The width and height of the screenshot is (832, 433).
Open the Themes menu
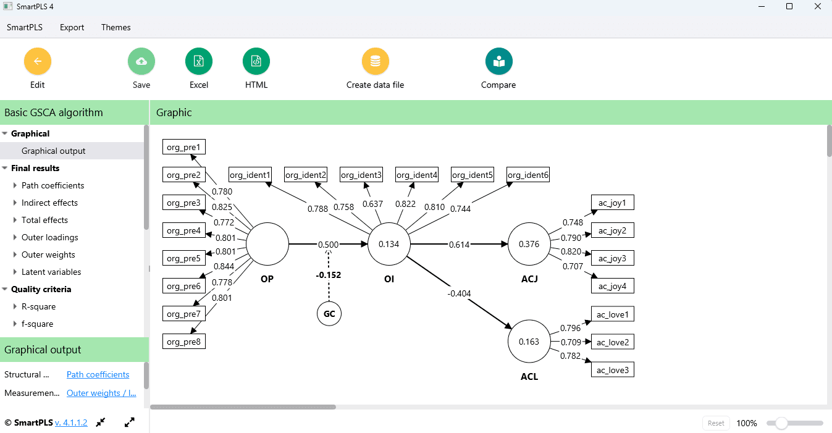pyautogui.click(x=116, y=27)
